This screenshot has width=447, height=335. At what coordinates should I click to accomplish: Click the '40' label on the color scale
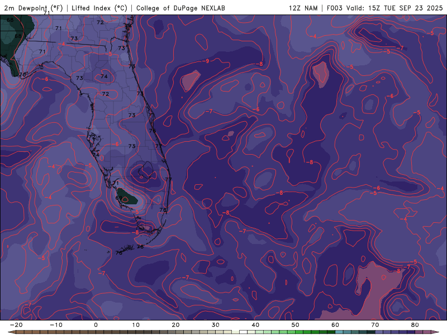(255, 325)
